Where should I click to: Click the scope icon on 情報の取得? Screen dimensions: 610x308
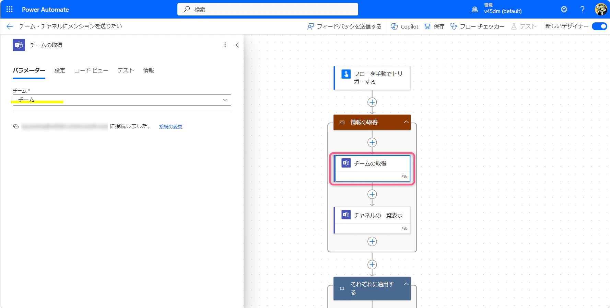tap(342, 122)
